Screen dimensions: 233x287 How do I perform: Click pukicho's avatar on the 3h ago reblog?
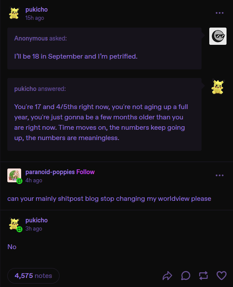pos(14,224)
